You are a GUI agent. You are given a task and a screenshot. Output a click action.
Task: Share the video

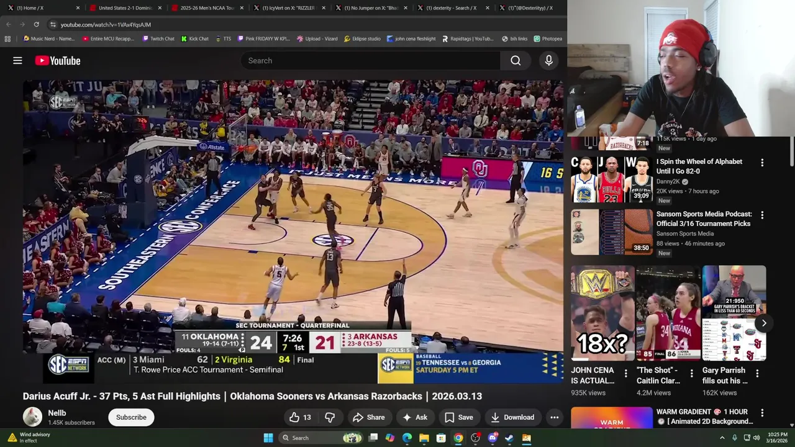[x=368, y=417]
